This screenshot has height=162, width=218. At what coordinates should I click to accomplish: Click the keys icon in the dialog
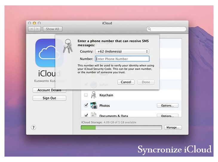coord(68,46)
